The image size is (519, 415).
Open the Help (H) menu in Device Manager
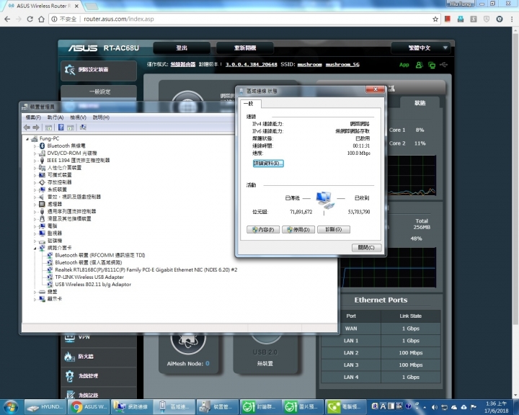coord(101,117)
